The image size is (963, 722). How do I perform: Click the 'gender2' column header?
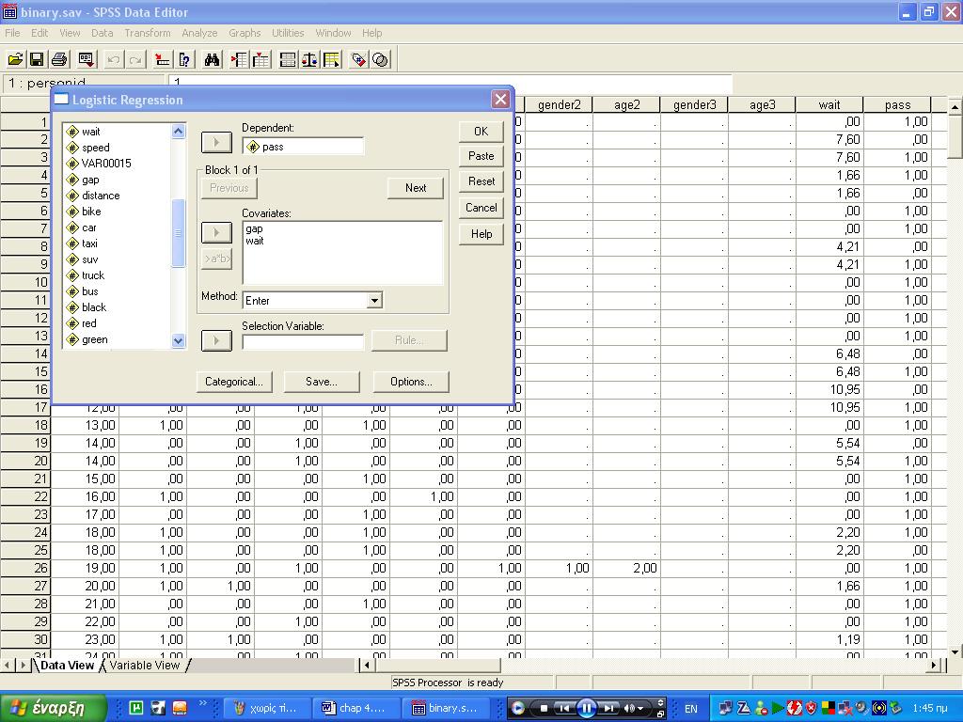(559, 105)
